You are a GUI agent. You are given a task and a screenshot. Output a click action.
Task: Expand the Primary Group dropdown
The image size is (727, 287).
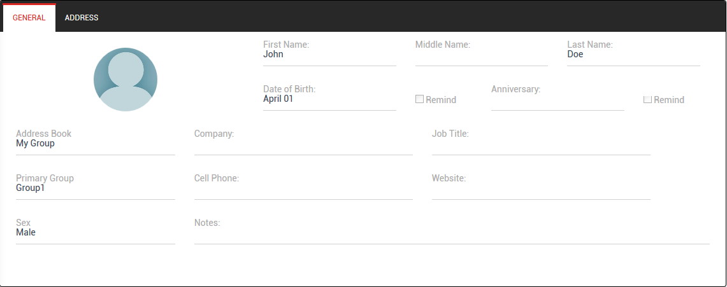[x=95, y=188]
